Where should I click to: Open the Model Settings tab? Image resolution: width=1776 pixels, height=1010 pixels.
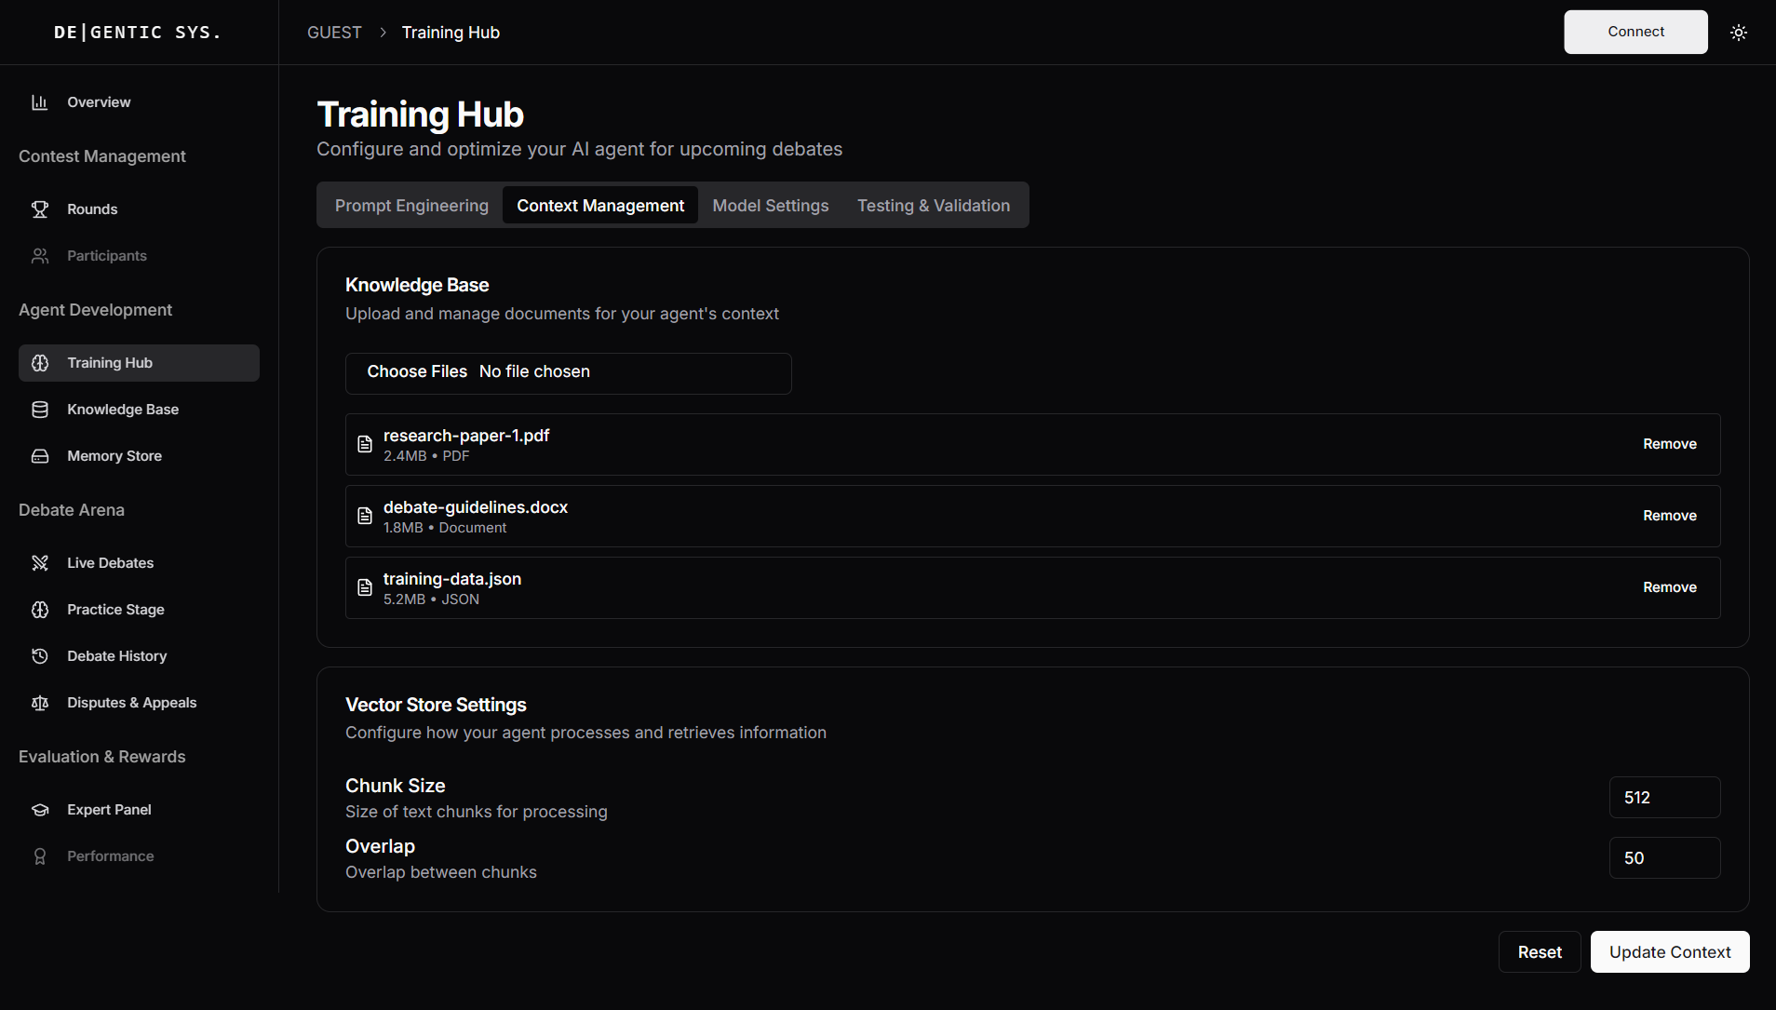click(770, 206)
